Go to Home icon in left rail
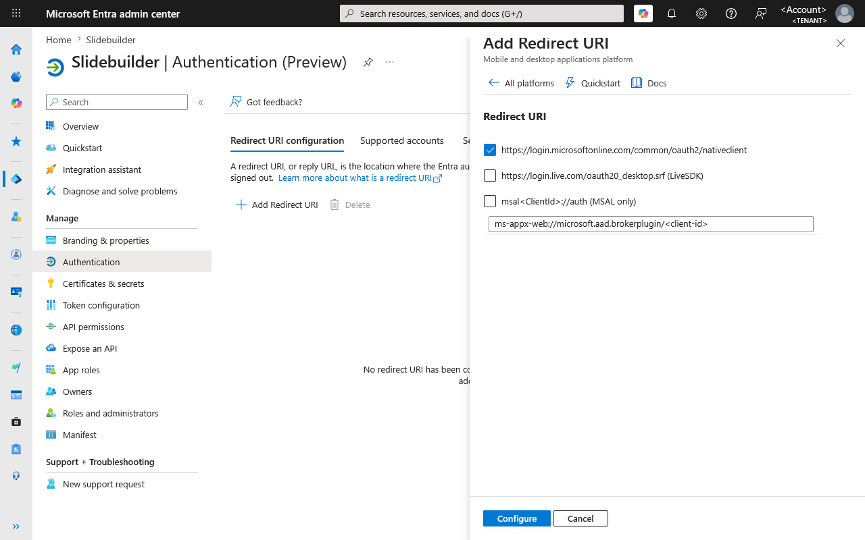 click(x=16, y=49)
